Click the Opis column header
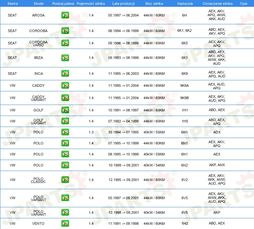Image resolution: width=254 pixels, height=229 pixels. (x=244, y=4)
